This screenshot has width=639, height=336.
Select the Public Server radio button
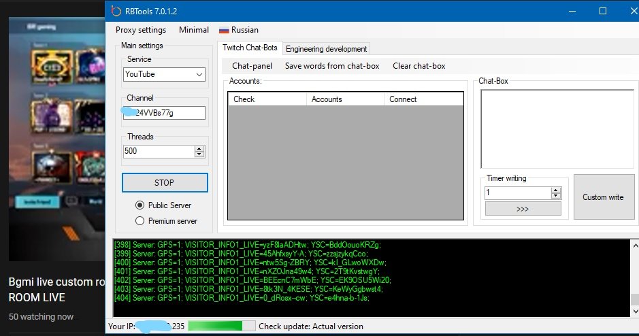140,205
